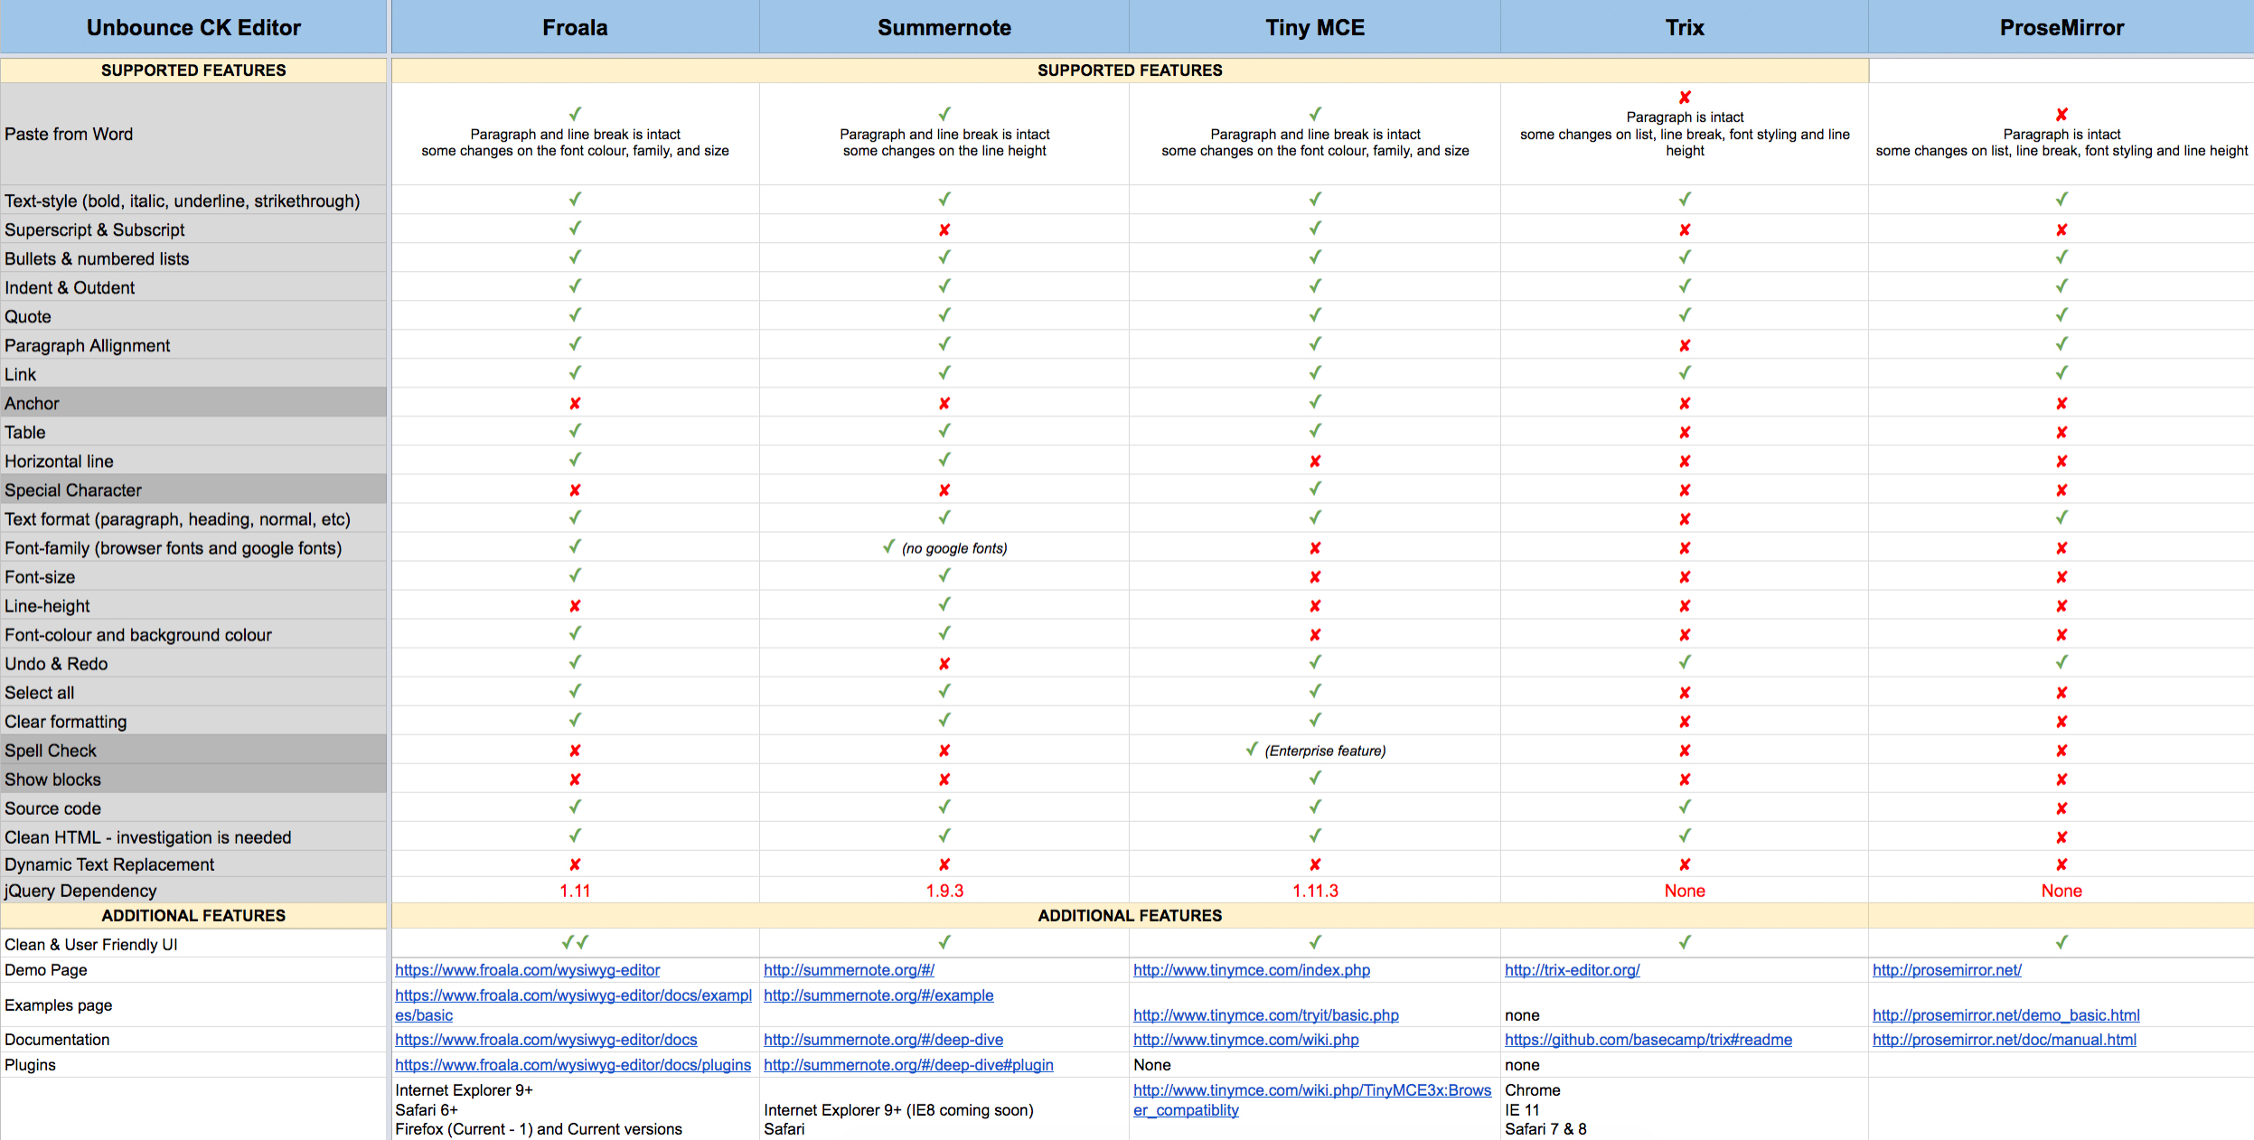The width and height of the screenshot is (2254, 1140).
Task: Click Tiny MCE's checkmark for Anchor
Action: coord(1315,402)
